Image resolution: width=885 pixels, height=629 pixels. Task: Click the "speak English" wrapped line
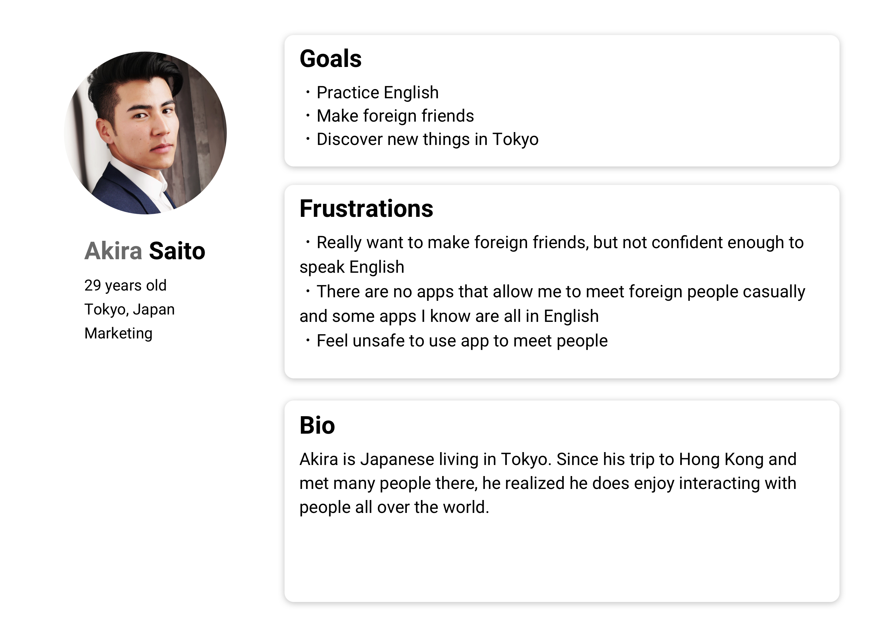(x=352, y=267)
